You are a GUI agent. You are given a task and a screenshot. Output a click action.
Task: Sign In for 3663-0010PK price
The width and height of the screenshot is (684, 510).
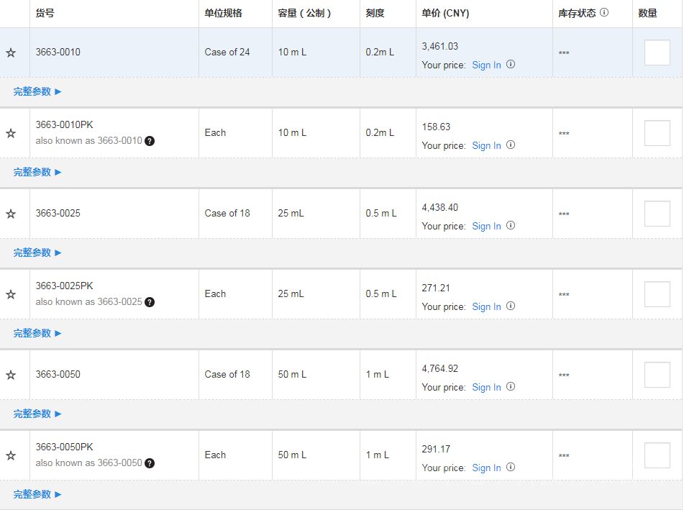pos(486,145)
